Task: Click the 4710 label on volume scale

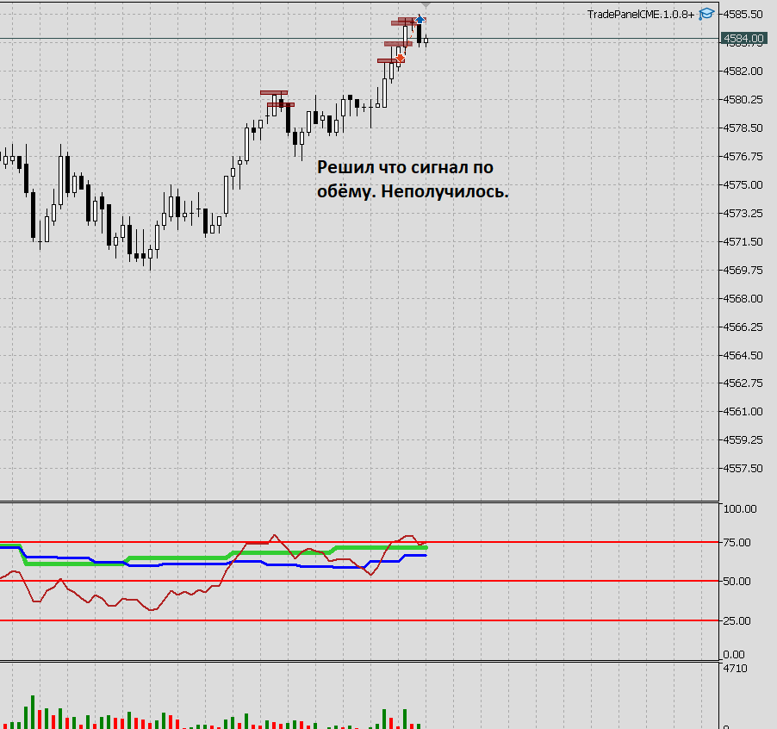Action: click(x=735, y=669)
